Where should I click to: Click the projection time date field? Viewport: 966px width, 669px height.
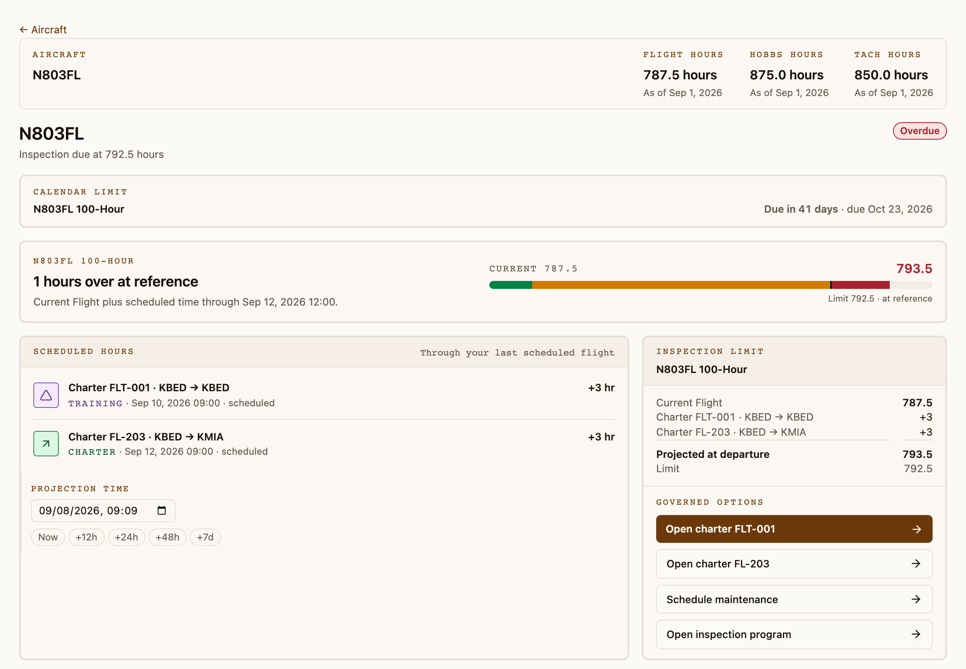pyautogui.click(x=103, y=511)
